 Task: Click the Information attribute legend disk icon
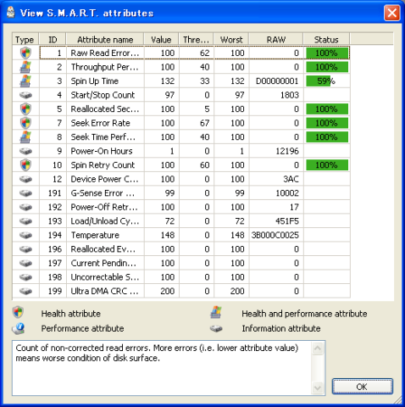[216, 329]
